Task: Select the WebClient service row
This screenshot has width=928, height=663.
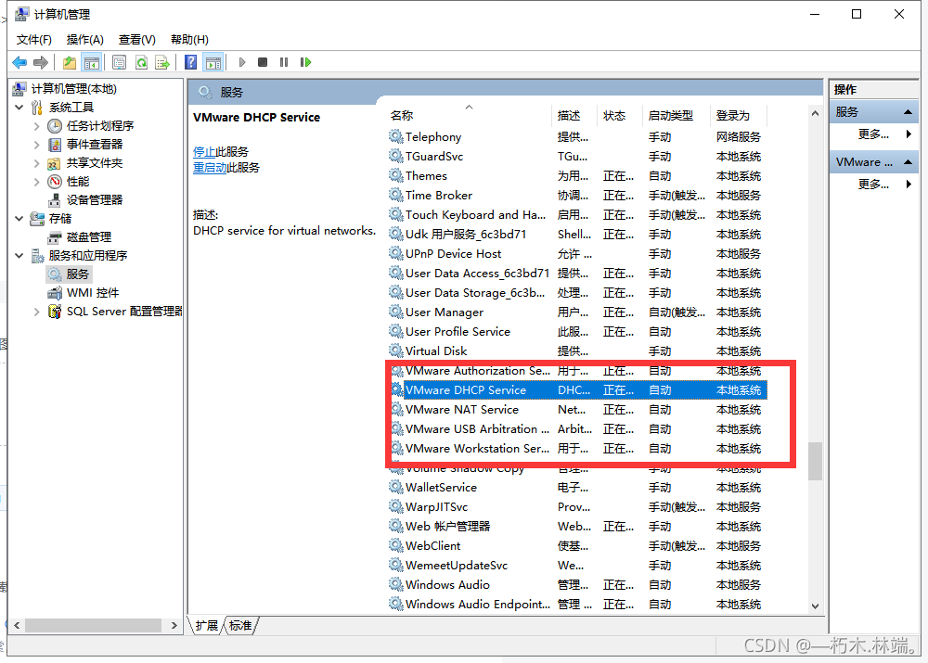Action: (577, 546)
